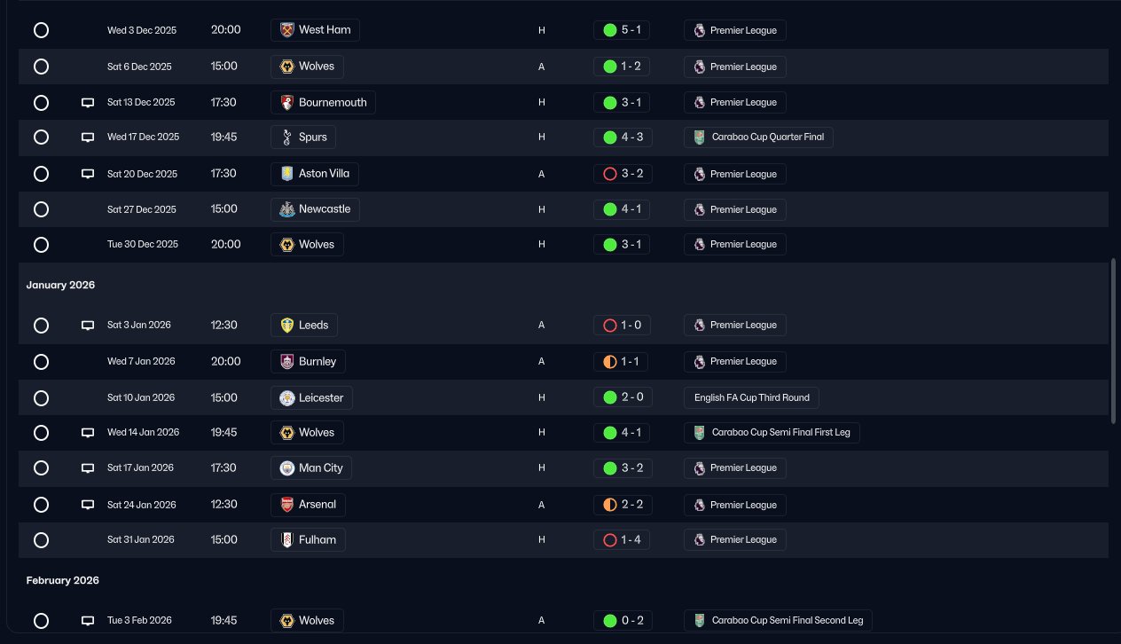
Task: Click the Carabao Cup Quarter Final trophy icon
Action: (x=699, y=137)
